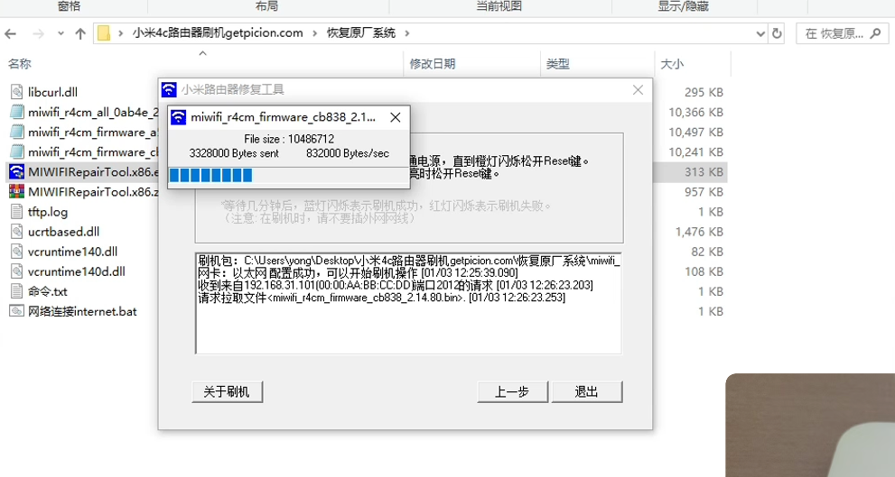Image resolution: width=895 pixels, height=477 pixels.
Task: Select the vcruntime140d.dll file icon
Action: click(x=17, y=271)
